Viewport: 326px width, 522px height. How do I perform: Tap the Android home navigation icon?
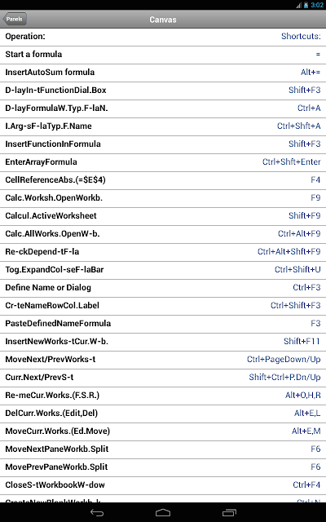pyautogui.click(x=163, y=513)
